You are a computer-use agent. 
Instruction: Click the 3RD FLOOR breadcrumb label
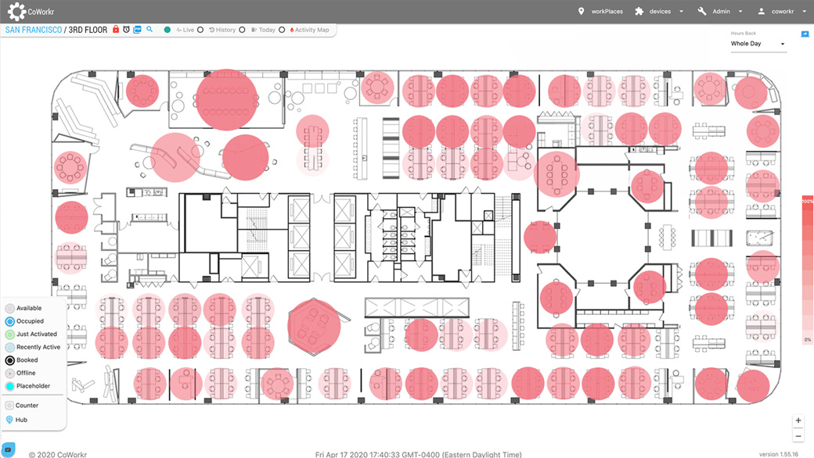pos(88,30)
